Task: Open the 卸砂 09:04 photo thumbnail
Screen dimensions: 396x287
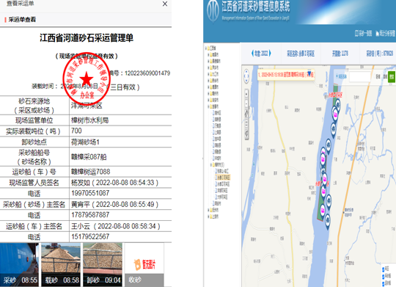Action: coord(103,265)
